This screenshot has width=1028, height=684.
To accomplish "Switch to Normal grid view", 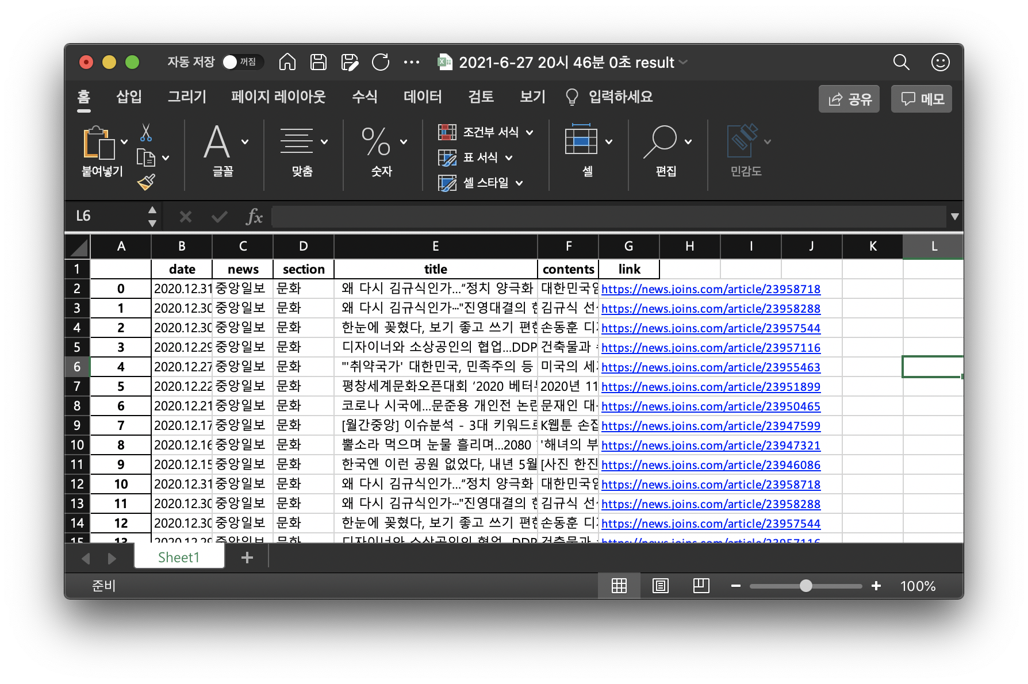I will tap(619, 586).
